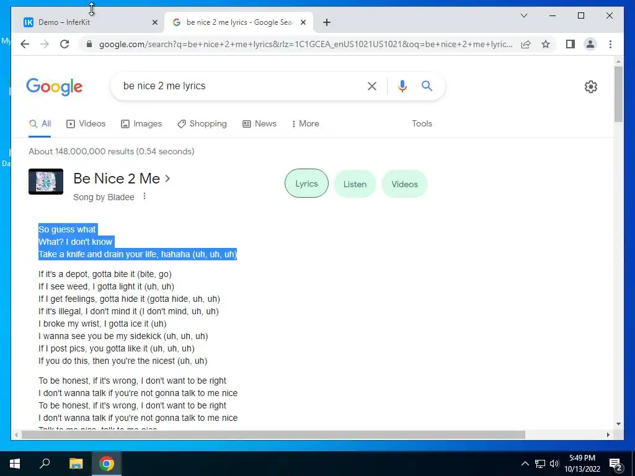Start voice search with the microphone
Screen dimensions: 635x476
tap(402, 86)
